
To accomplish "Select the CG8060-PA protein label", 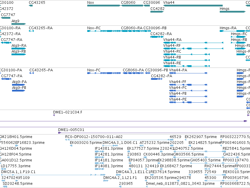I will (x=133, y=70).
